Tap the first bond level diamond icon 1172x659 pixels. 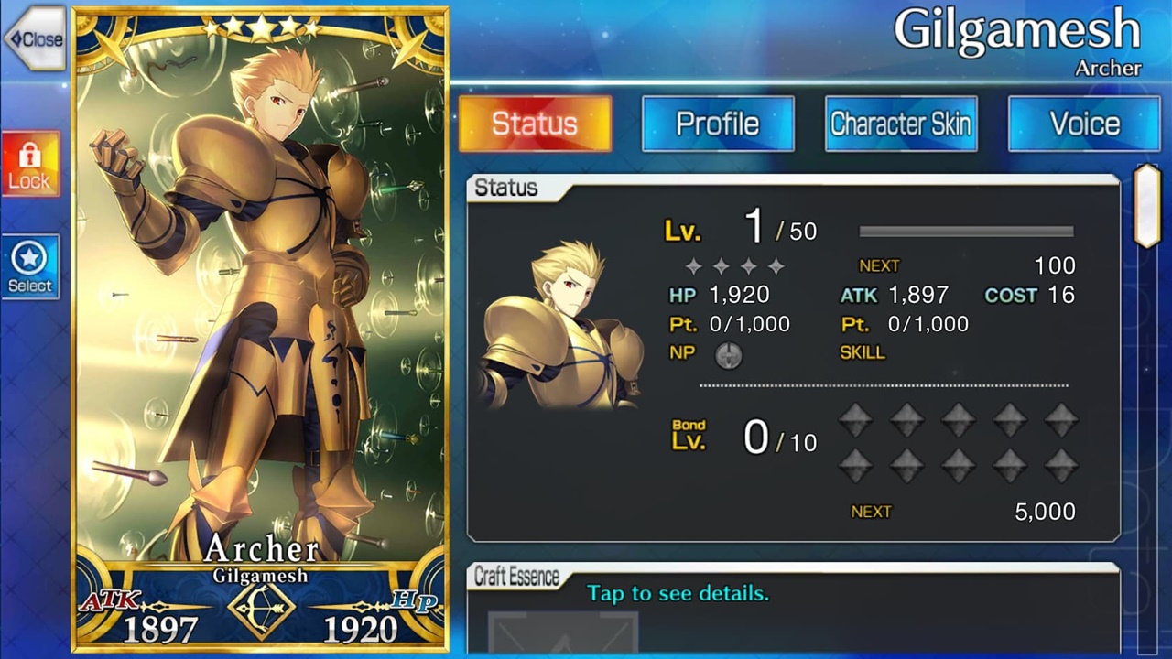click(855, 421)
